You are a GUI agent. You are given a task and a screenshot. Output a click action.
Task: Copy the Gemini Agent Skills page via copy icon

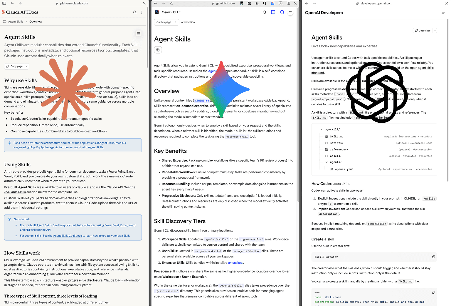(158, 50)
